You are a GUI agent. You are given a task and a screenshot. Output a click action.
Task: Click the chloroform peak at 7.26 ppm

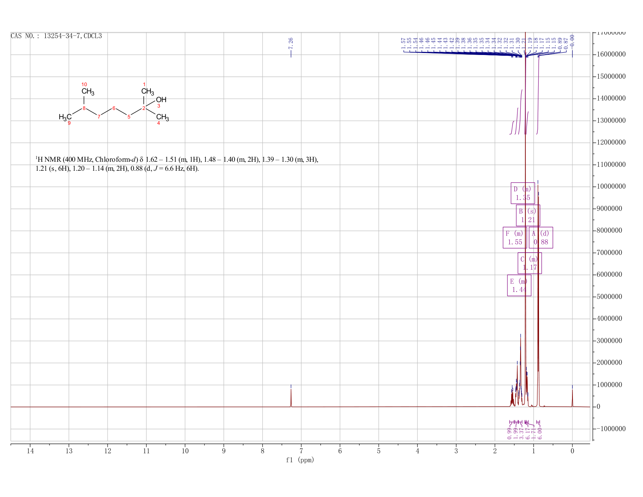(291, 398)
